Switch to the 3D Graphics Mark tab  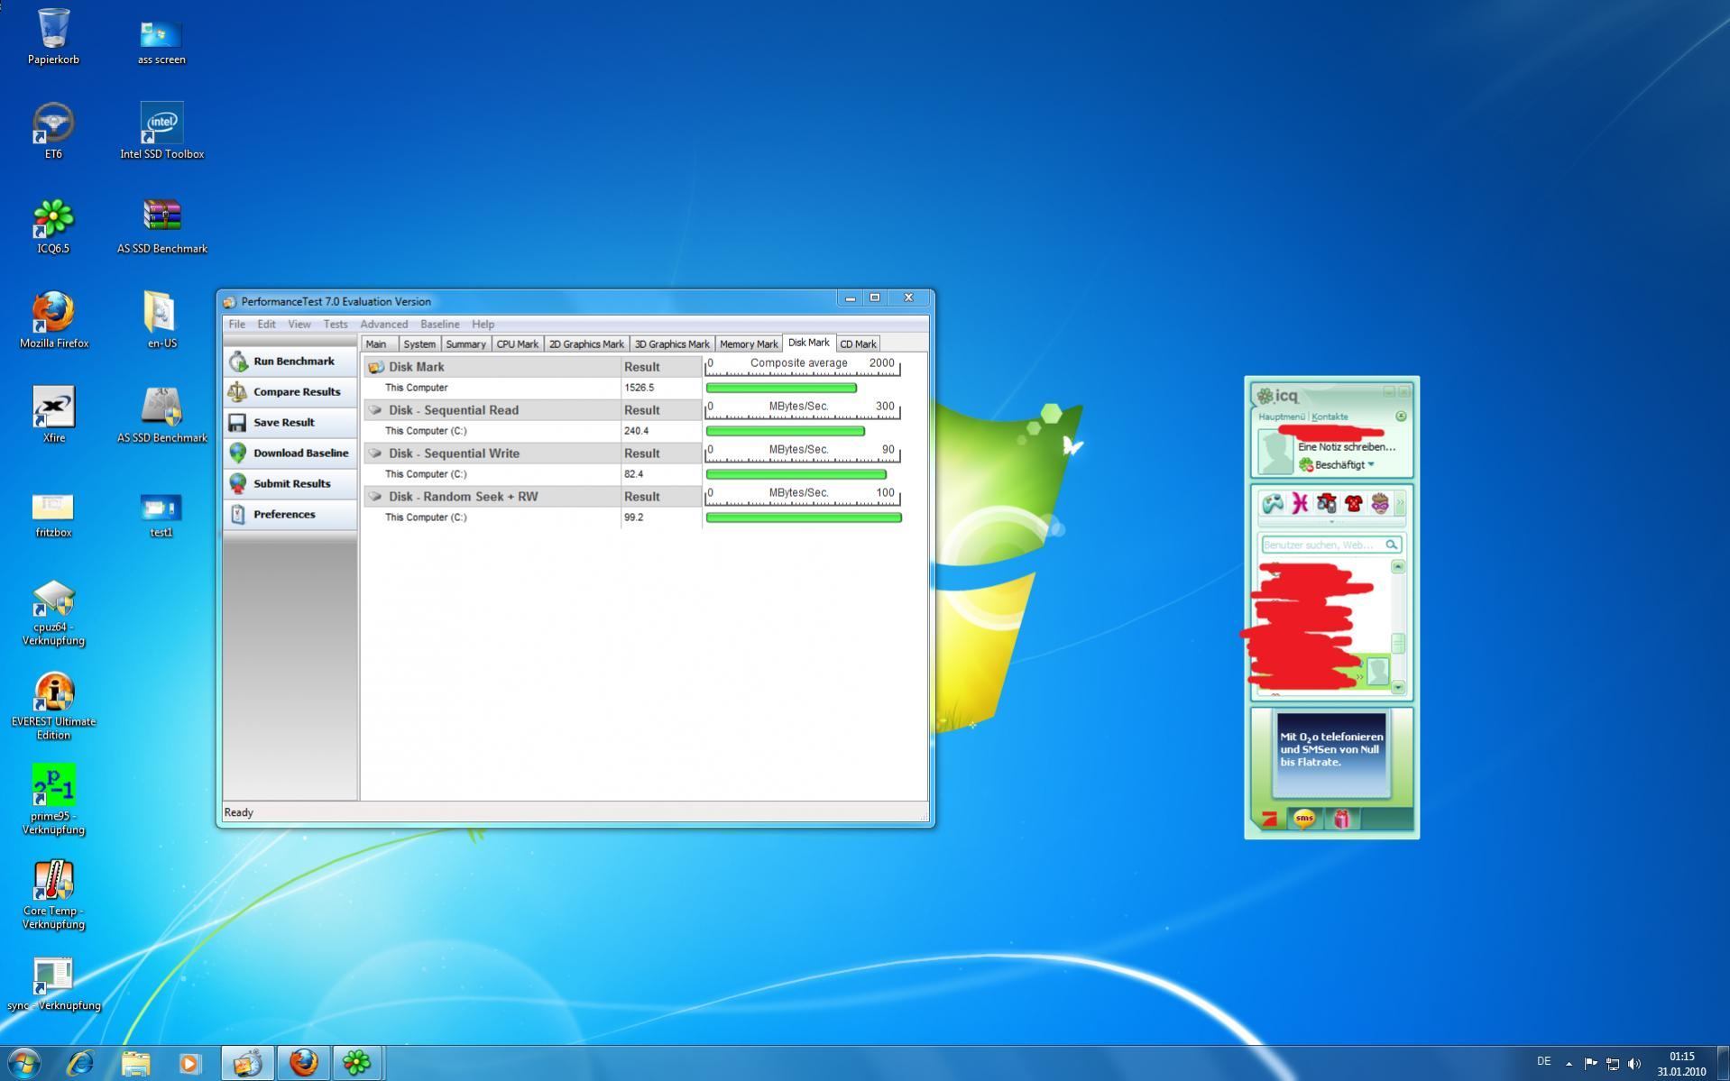point(672,344)
